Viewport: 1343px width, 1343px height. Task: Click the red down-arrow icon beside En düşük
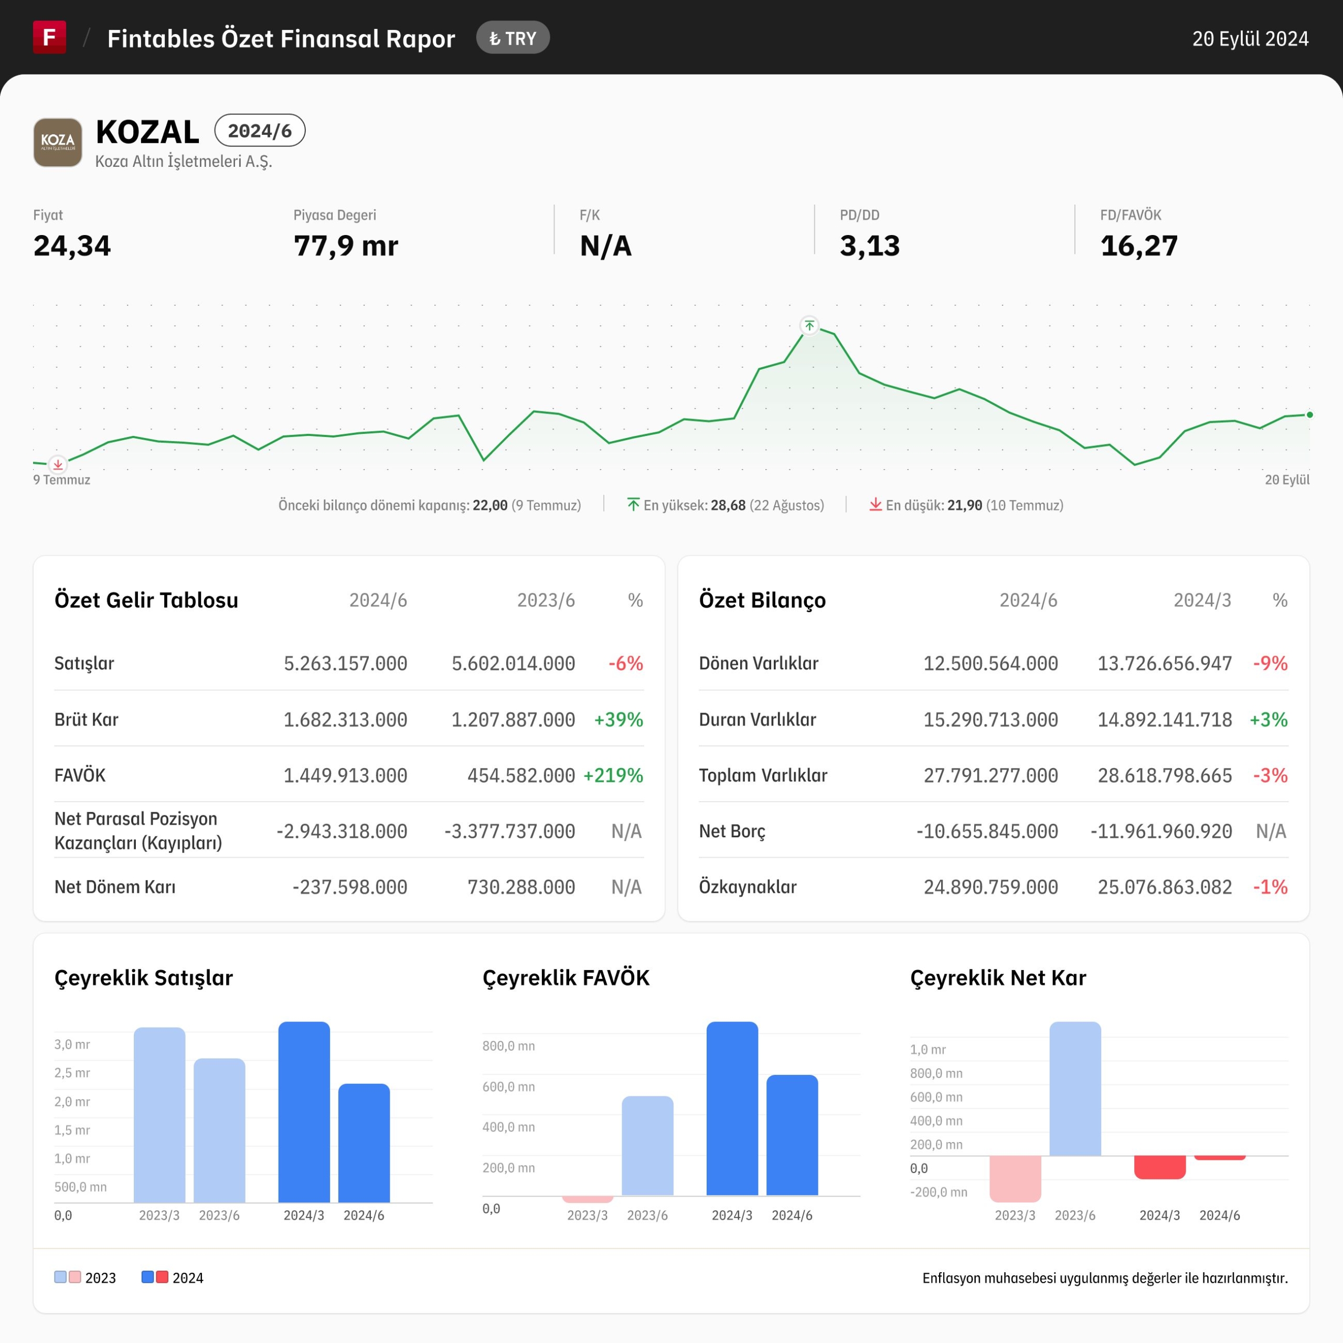(876, 505)
